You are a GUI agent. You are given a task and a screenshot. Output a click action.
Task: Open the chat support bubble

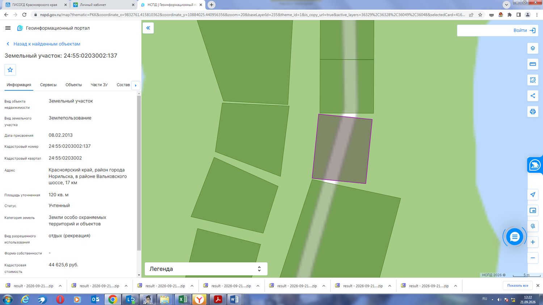pos(514,237)
